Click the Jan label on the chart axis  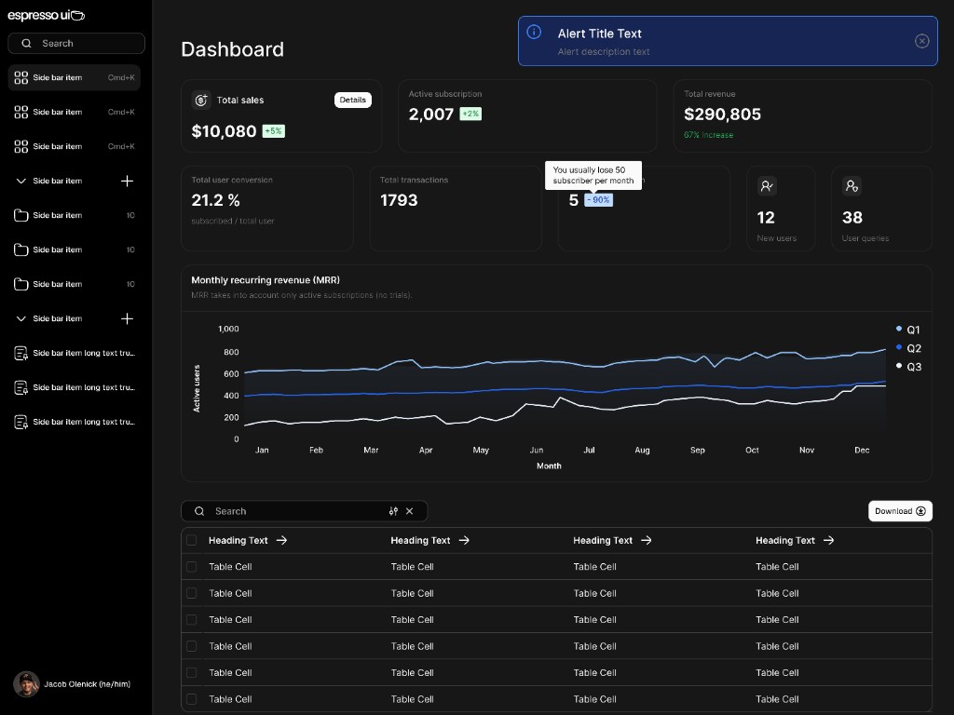click(262, 450)
